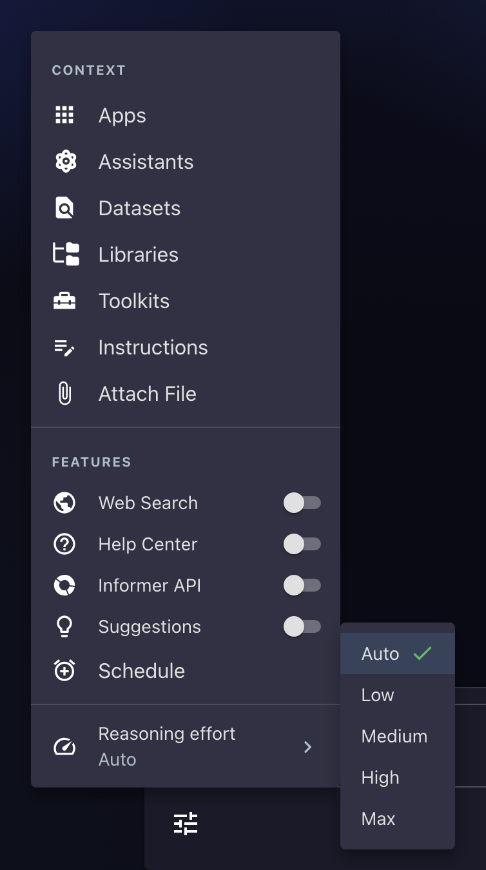Click the Reasoning effort gauge icon

[x=64, y=747]
